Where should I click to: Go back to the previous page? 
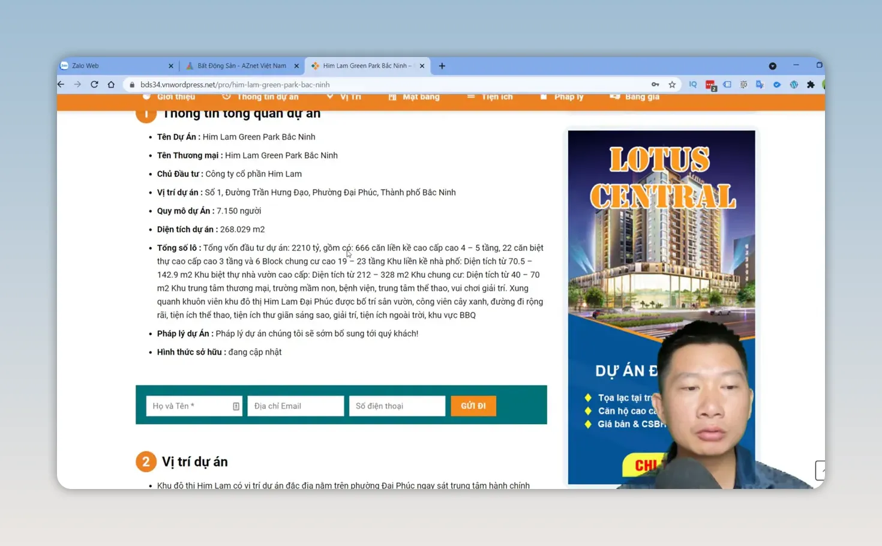61,85
